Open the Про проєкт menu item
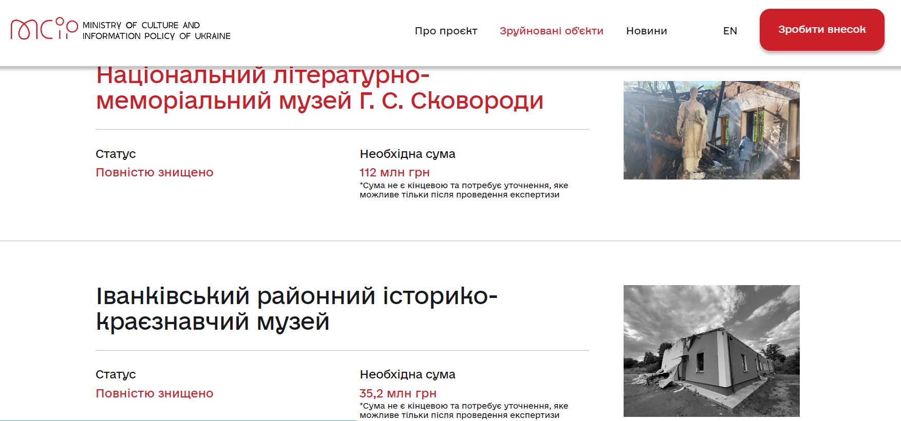Viewport: 901px width, 421px height. tap(446, 31)
